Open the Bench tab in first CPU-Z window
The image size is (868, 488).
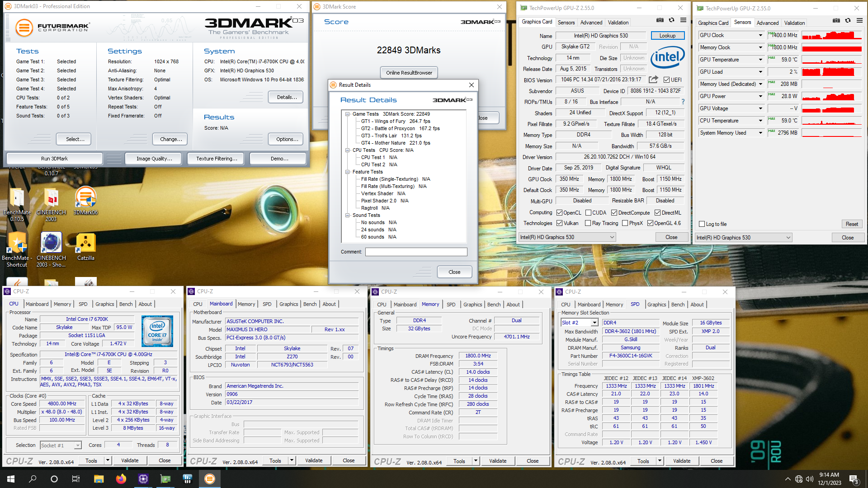(x=126, y=304)
